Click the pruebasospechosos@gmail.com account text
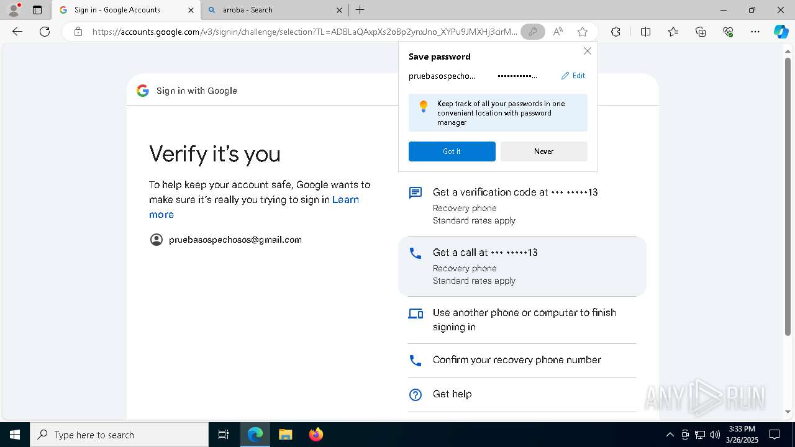Image resolution: width=795 pixels, height=447 pixels. click(235, 240)
